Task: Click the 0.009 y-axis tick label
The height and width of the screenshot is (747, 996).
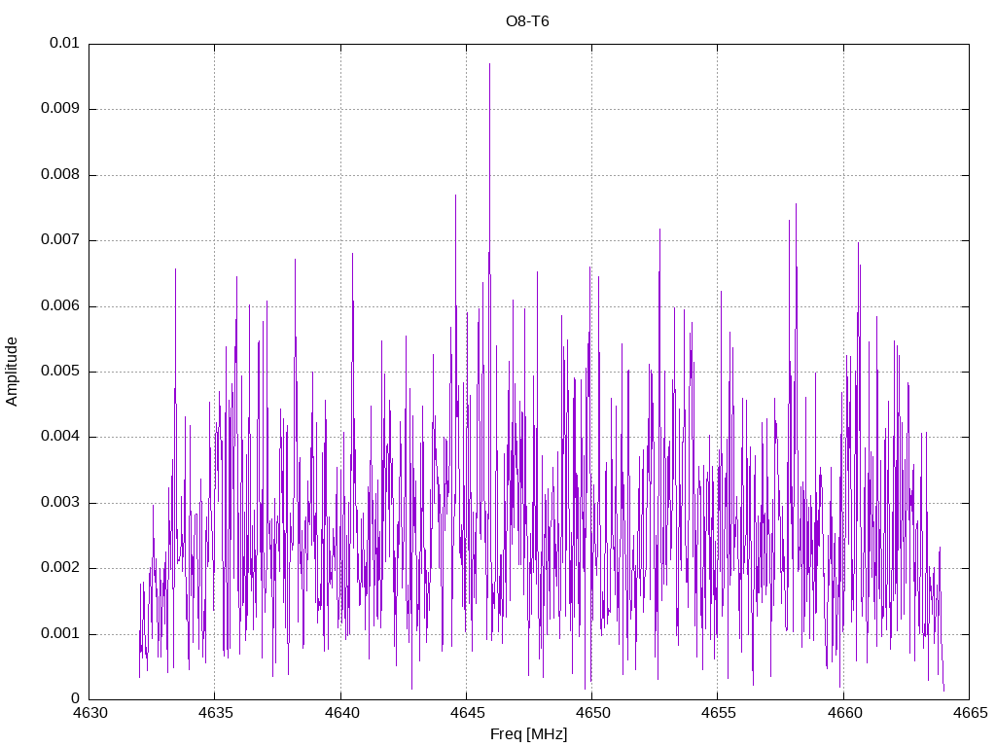Action: (60, 109)
